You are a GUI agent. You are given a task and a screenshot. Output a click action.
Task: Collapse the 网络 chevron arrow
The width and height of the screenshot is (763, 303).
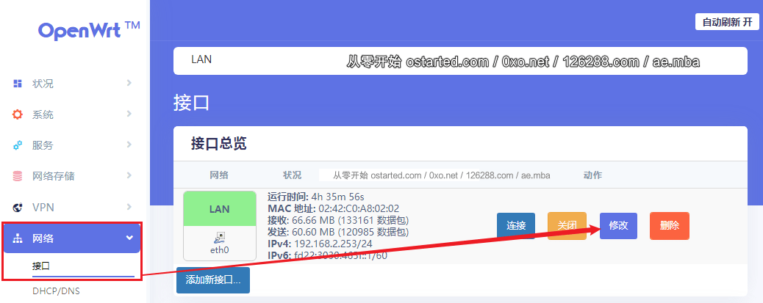(129, 238)
